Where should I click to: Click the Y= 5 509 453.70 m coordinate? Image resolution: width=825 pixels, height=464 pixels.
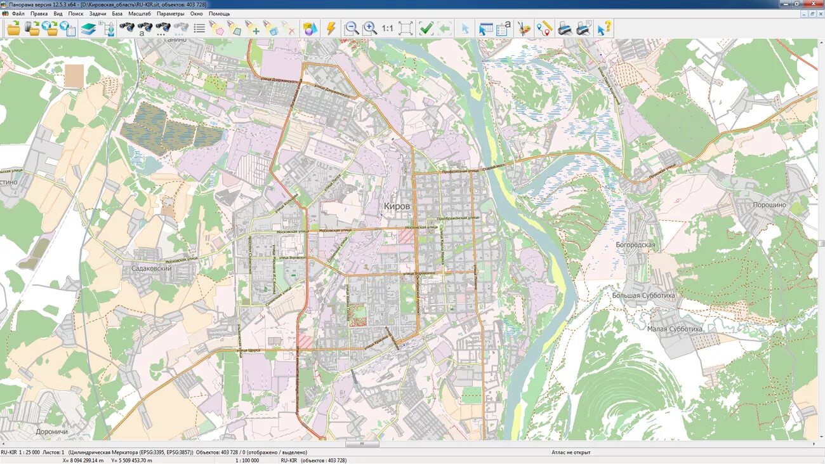[132, 460]
